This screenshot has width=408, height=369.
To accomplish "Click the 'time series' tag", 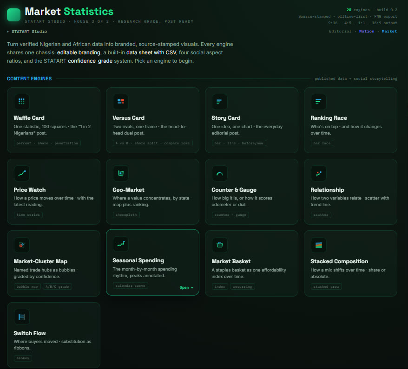I will pos(28,214).
